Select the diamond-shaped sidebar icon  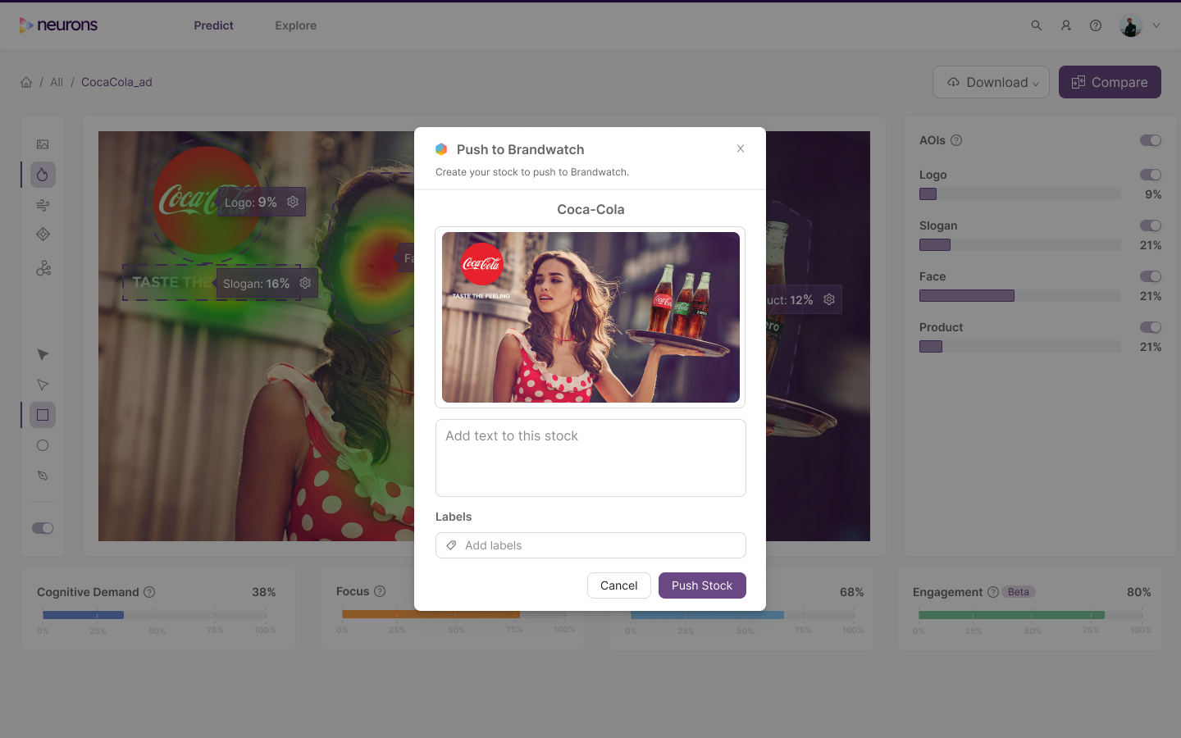pos(43,235)
